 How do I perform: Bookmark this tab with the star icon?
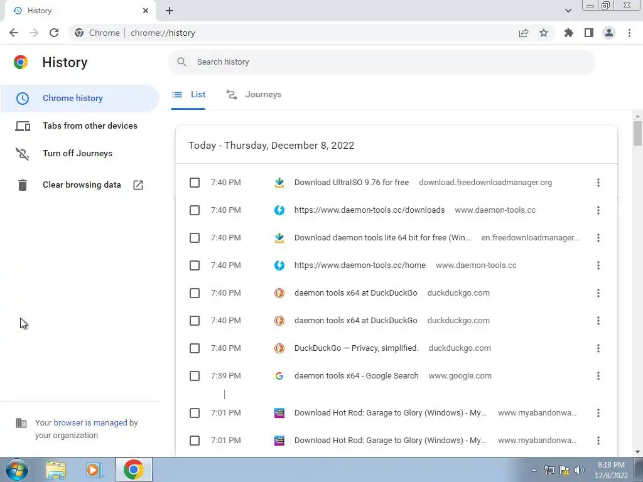(544, 33)
